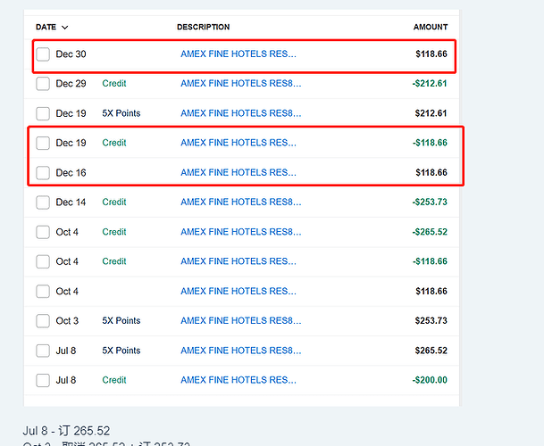Open description link for -$212.61 credit
The width and height of the screenshot is (544, 446).
coord(240,84)
